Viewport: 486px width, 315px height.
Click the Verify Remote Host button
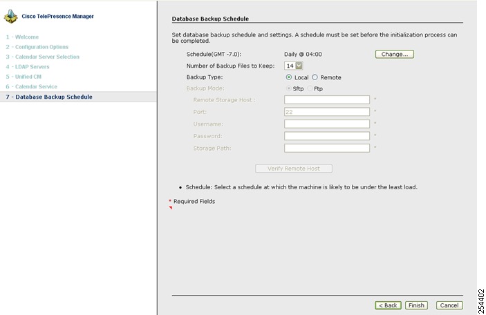(x=294, y=169)
